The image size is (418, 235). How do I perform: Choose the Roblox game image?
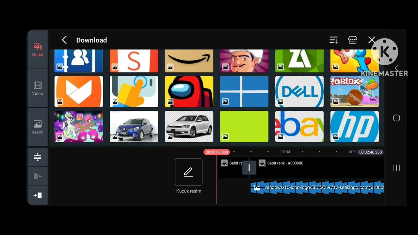click(x=355, y=92)
